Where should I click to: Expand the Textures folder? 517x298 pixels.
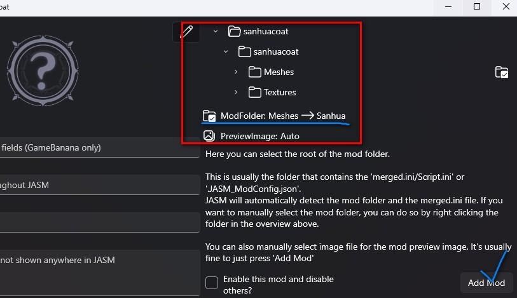click(x=236, y=92)
